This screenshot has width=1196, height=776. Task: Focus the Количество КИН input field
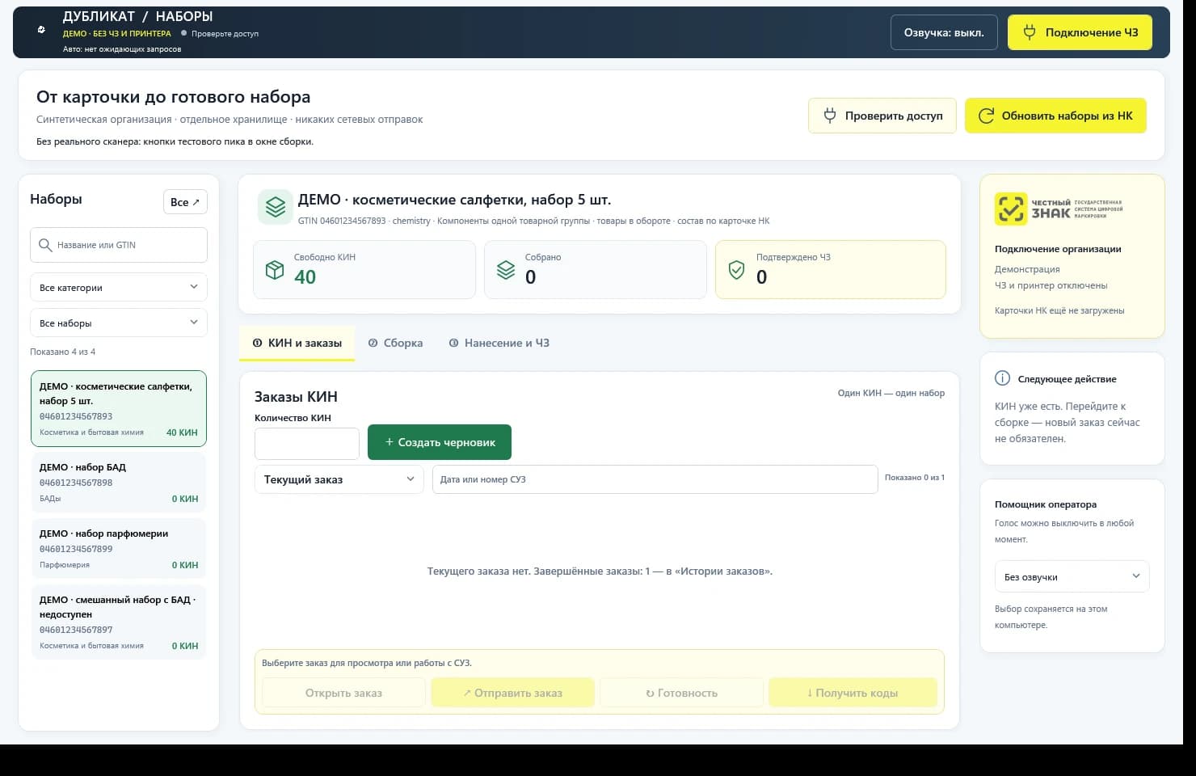coord(307,444)
